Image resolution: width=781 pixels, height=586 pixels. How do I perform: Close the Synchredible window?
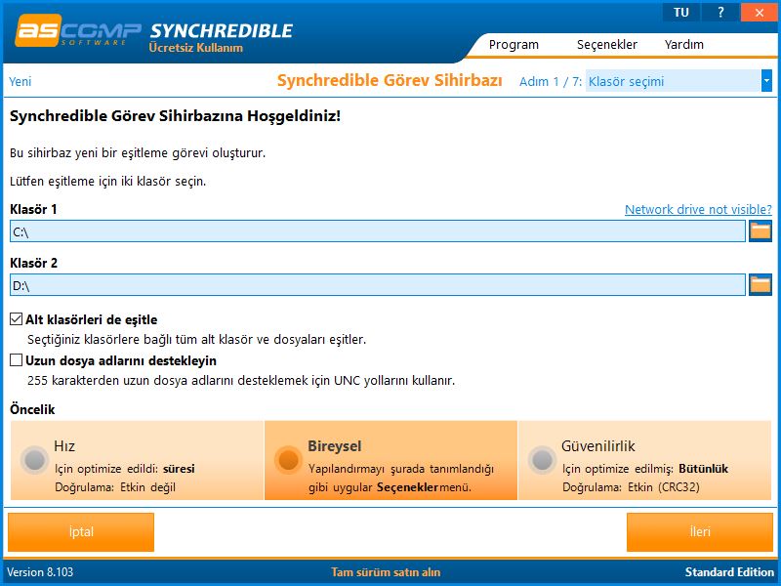[x=759, y=13]
